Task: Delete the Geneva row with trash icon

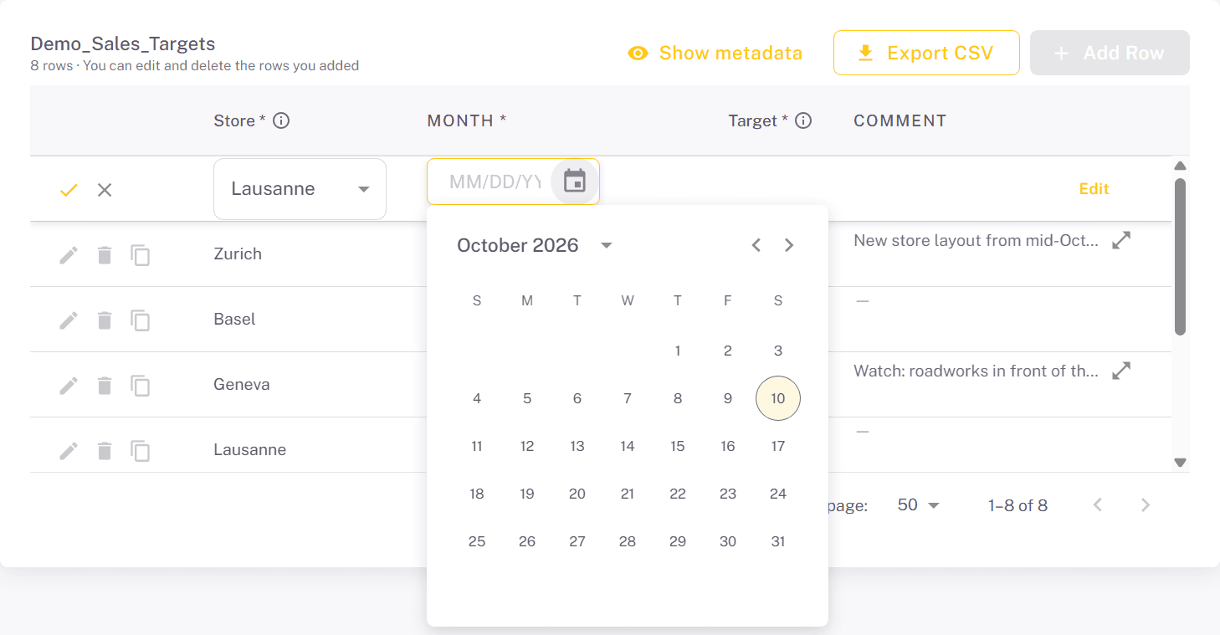Action: click(105, 385)
